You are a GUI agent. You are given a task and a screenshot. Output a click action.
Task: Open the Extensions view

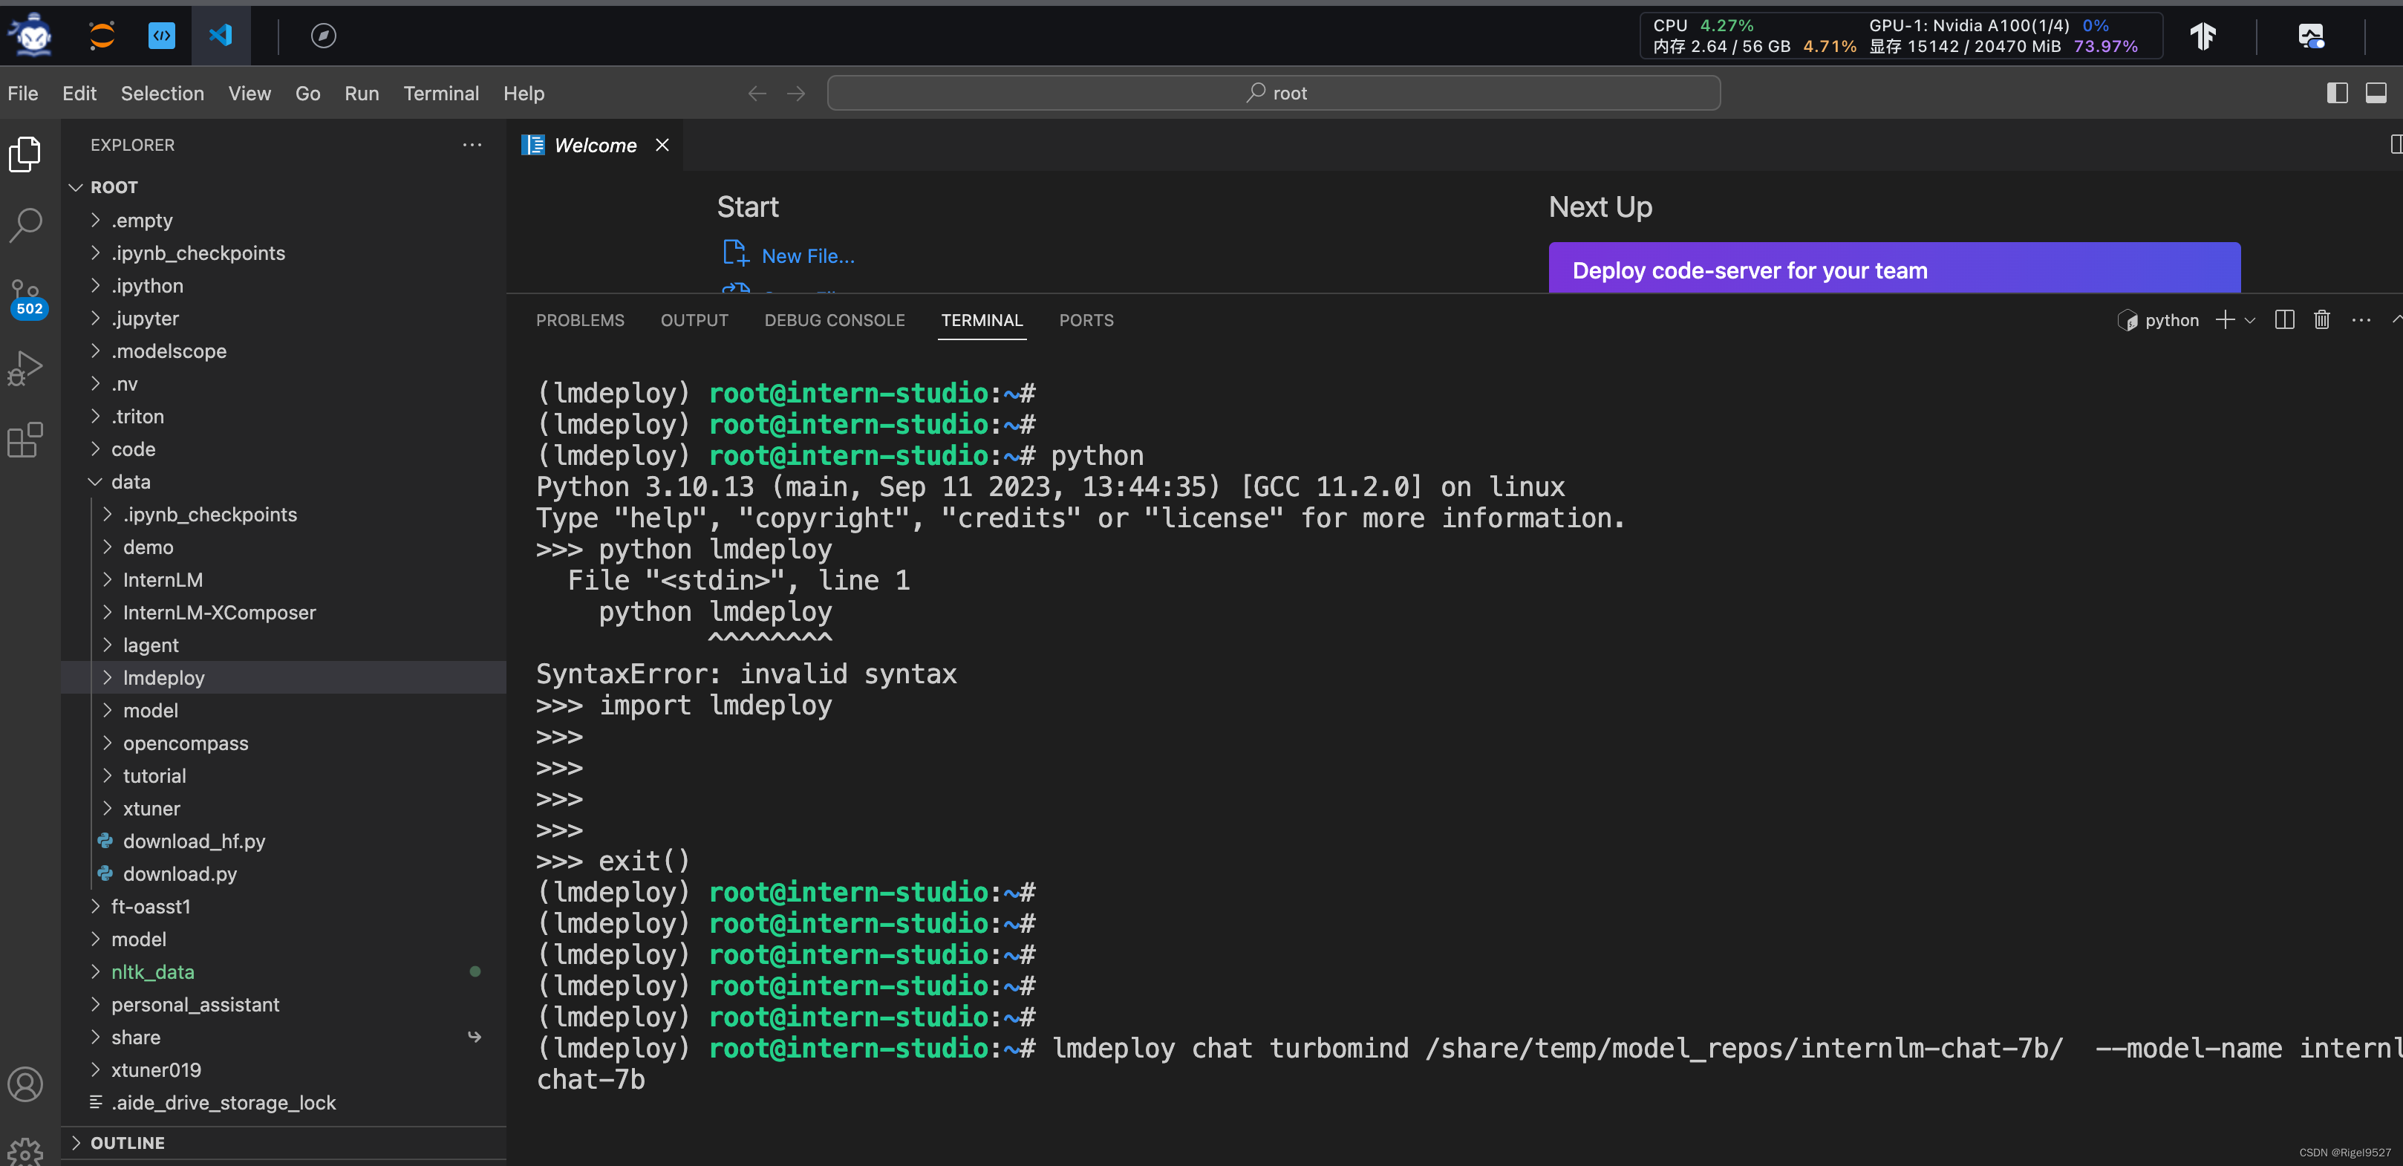25,440
